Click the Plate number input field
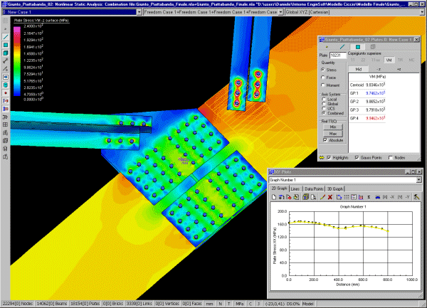This screenshot has height=308, width=427. tap(339, 55)
